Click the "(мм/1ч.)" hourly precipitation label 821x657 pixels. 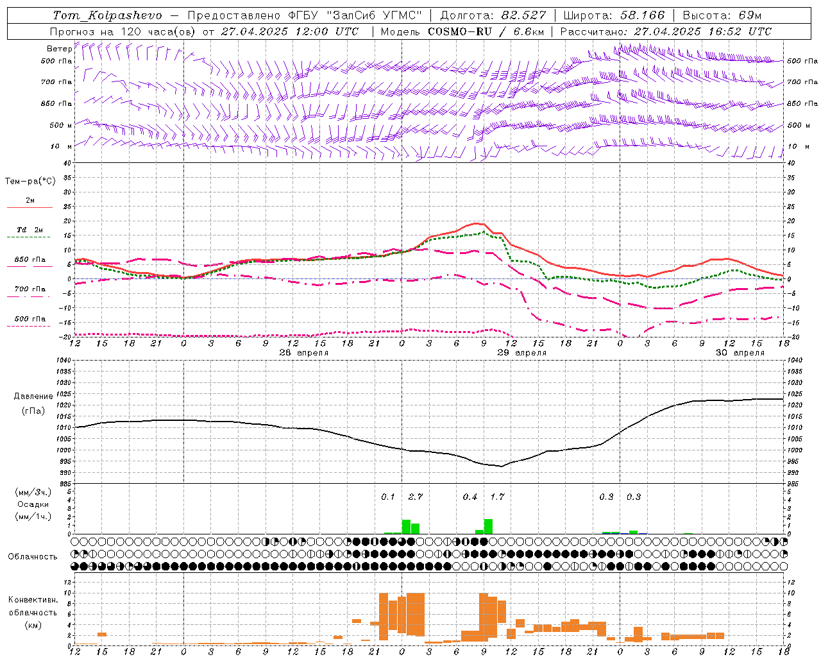pyautogui.click(x=33, y=516)
